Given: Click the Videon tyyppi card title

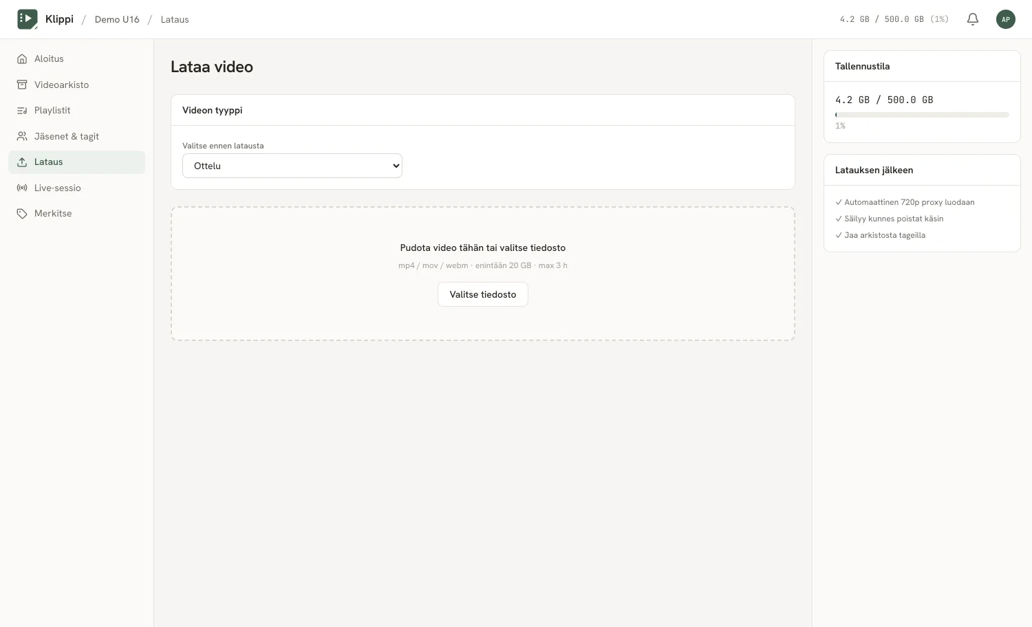Looking at the screenshot, I should pos(213,110).
